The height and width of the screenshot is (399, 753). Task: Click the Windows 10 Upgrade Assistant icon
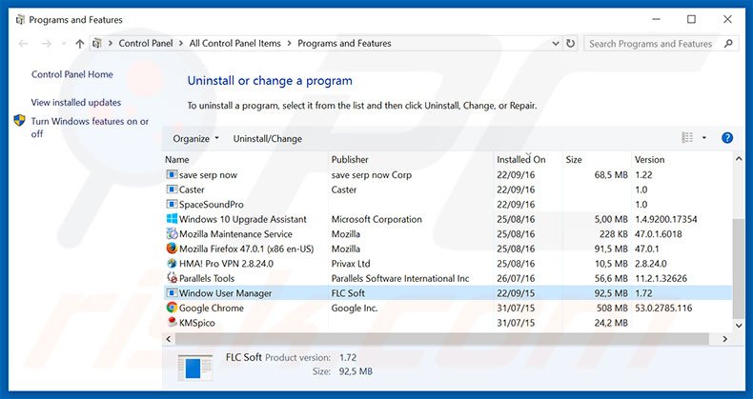172,219
